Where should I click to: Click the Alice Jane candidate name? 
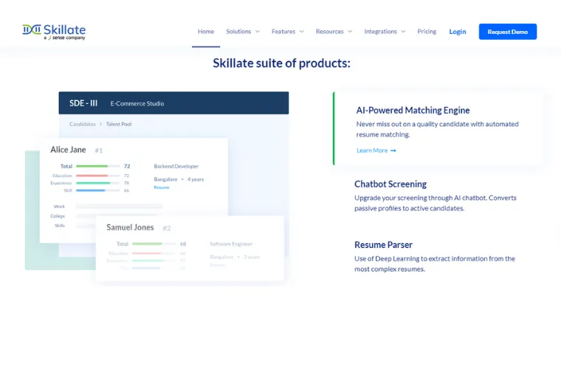68,150
